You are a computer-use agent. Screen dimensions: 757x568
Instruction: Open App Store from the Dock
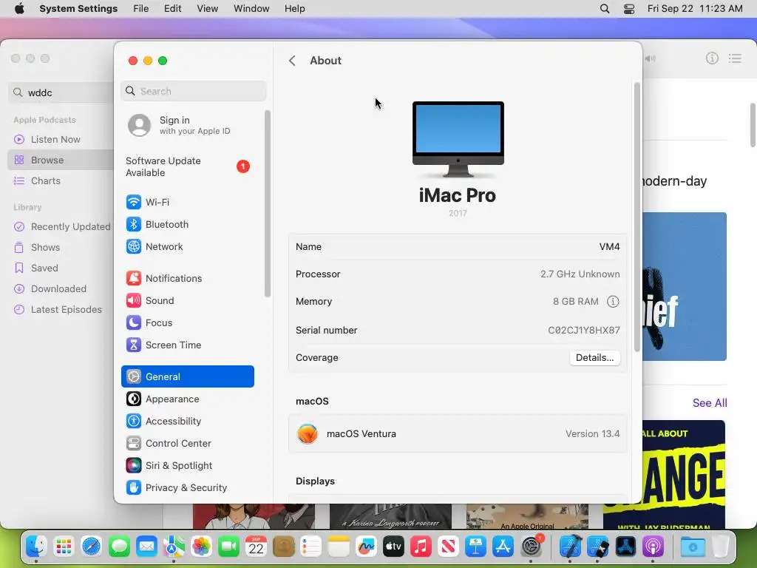point(503,547)
